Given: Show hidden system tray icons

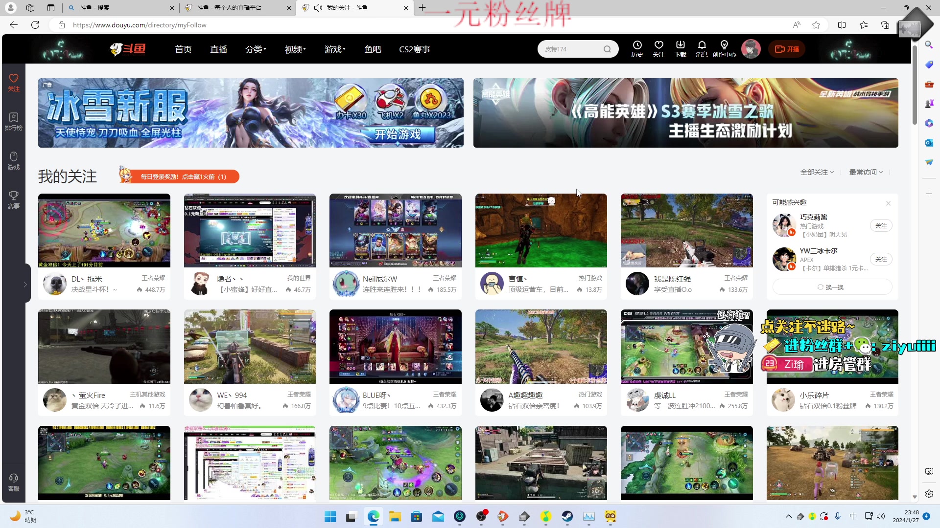Looking at the screenshot, I should (788, 516).
